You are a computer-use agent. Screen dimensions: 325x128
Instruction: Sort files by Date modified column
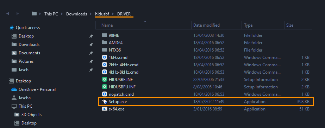pos(217,25)
